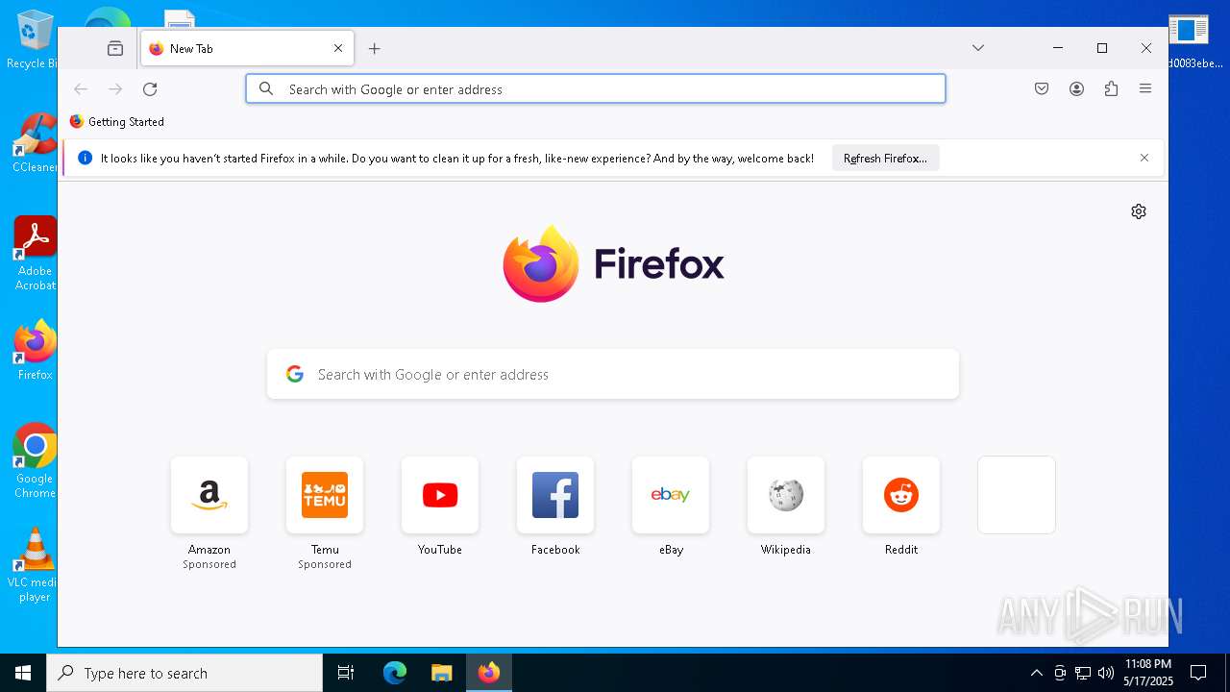
Task: Open volume control tray icon
Action: pos(1106,673)
